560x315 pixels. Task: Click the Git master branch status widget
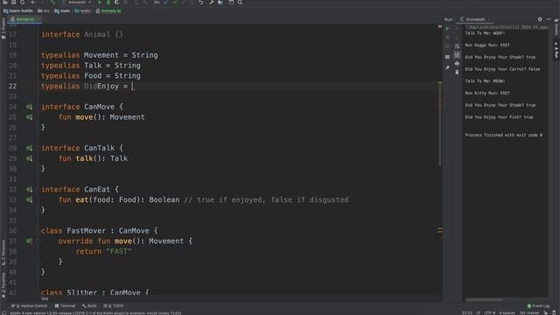(x=529, y=313)
